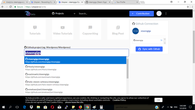The width and height of the screenshot is (195, 110).
Task: Select the Video Tutorials category card
Action: 62,29
